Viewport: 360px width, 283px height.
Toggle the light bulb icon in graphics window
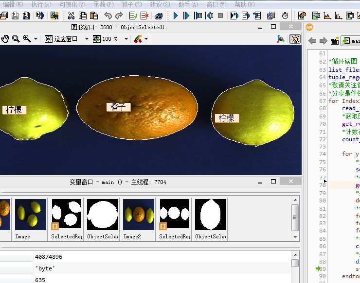(294, 39)
